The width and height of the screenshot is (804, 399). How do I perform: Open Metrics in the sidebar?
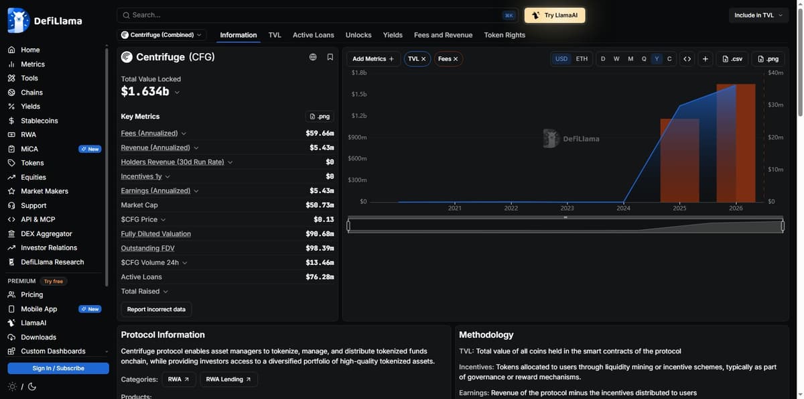coord(33,64)
